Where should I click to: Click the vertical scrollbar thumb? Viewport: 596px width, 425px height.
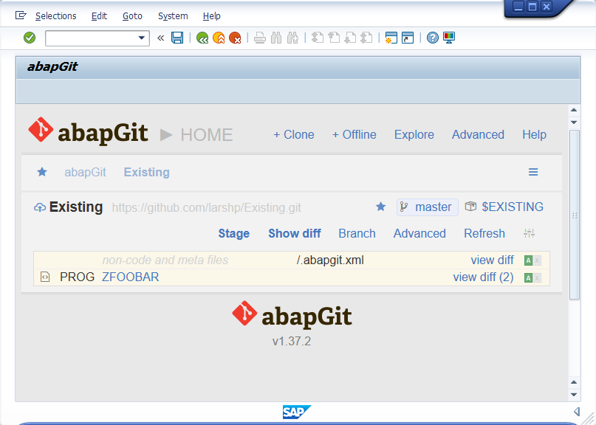click(x=575, y=215)
